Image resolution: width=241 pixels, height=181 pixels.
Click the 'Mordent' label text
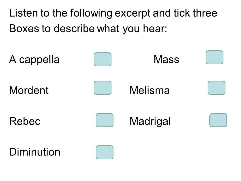point(29,90)
